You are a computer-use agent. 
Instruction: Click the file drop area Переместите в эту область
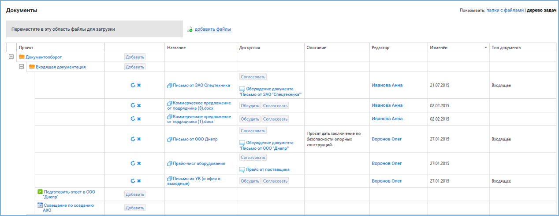click(94, 29)
